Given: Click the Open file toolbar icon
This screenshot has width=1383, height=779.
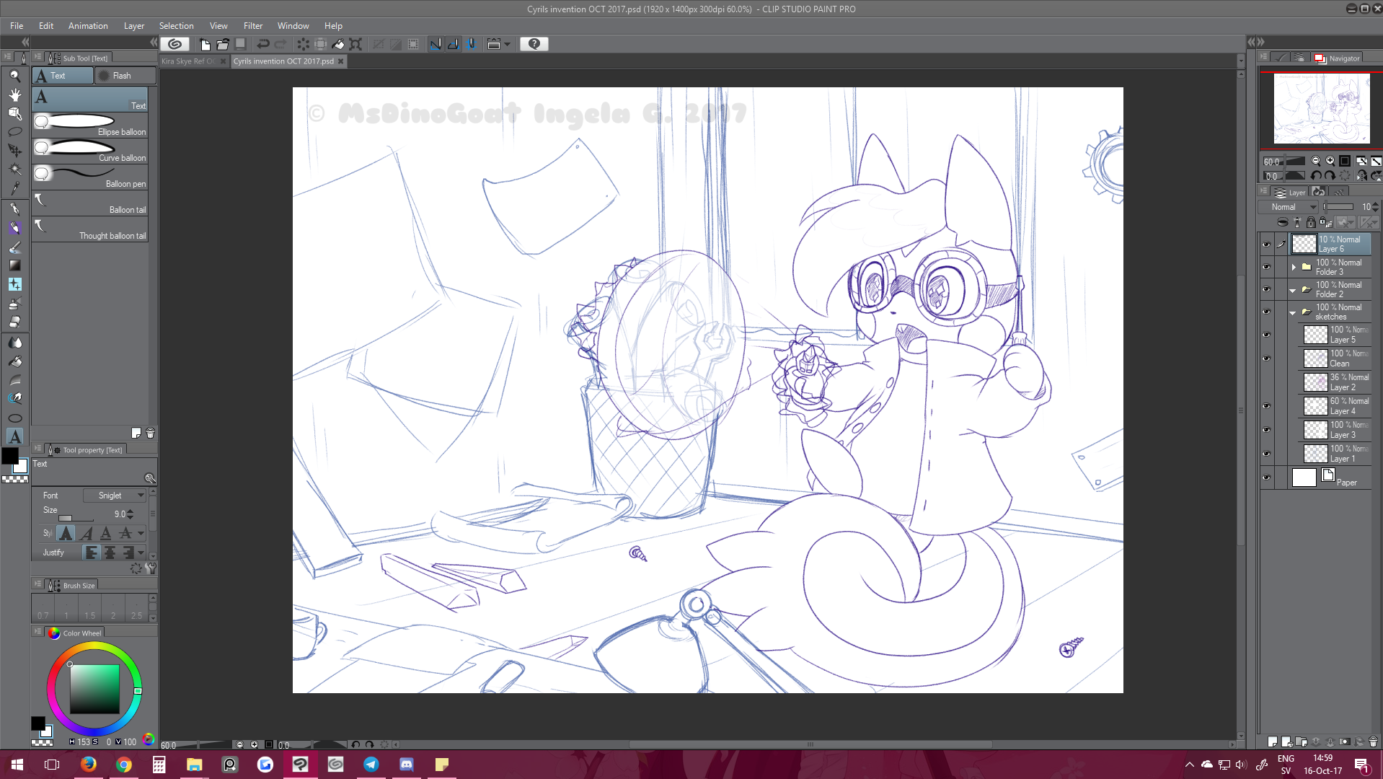Looking at the screenshot, I should 223,44.
